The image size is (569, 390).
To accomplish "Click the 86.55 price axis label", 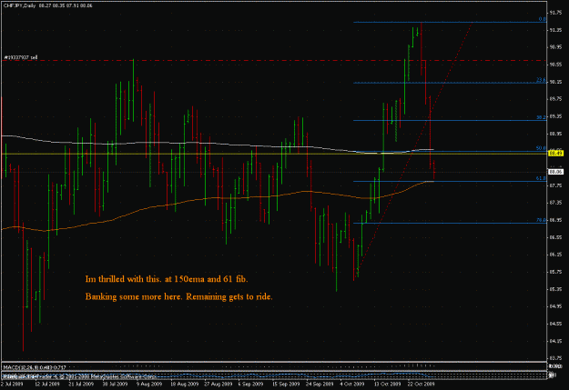I will coord(555,237).
